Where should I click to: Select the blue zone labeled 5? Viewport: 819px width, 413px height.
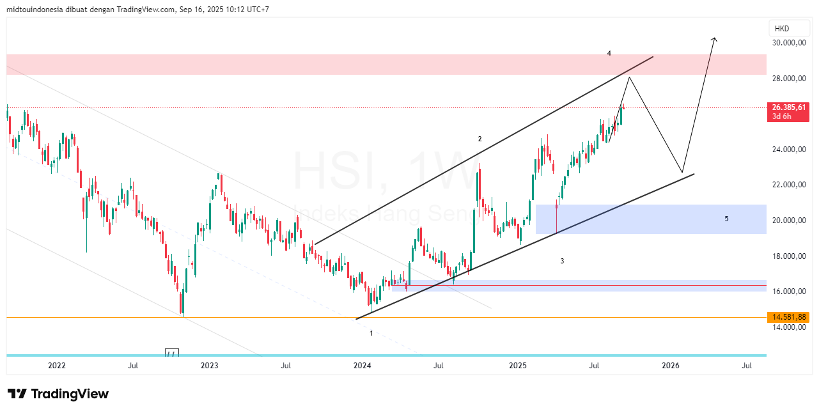click(652, 219)
